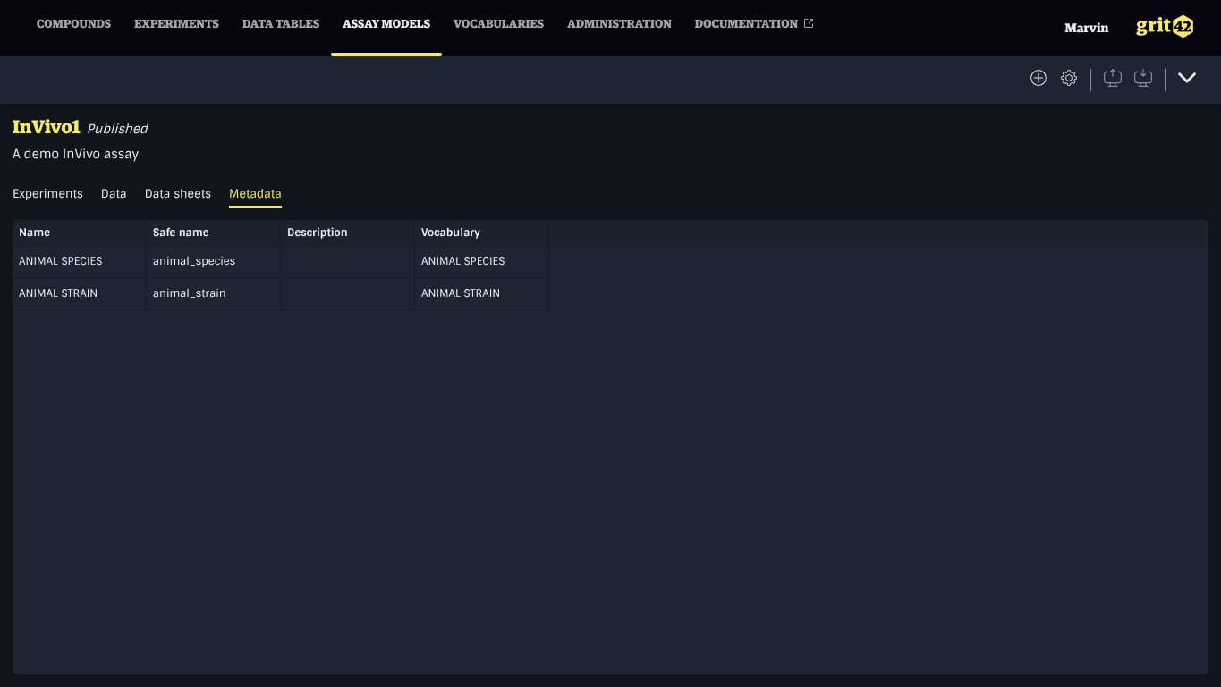Screen dimensions: 1221x687
Task: Navigate to Data Tables
Action: (x=281, y=24)
